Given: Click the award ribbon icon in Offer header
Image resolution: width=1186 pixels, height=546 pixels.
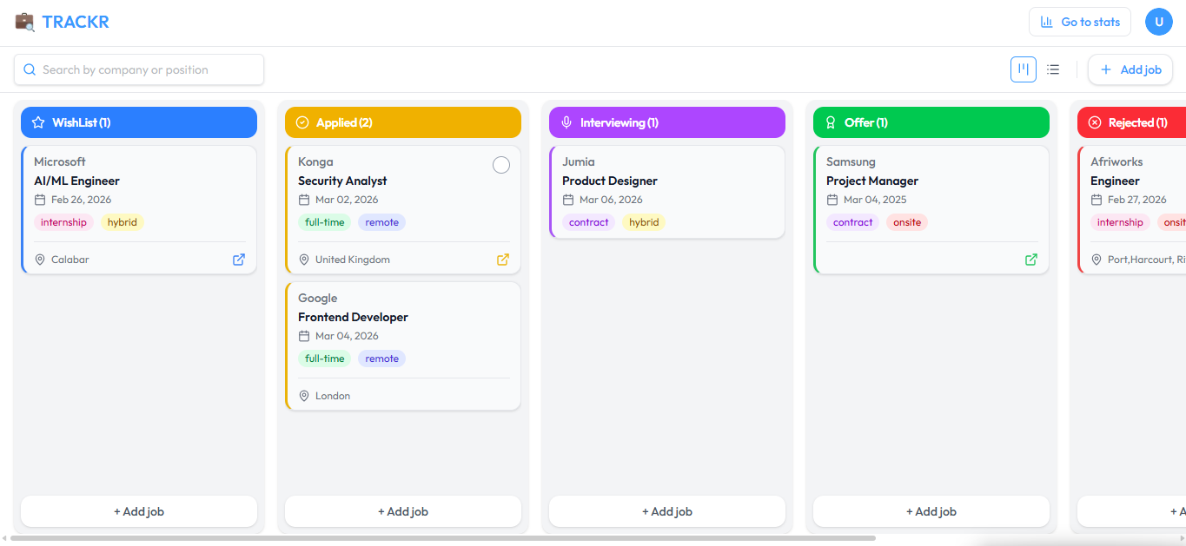Looking at the screenshot, I should point(831,122).
